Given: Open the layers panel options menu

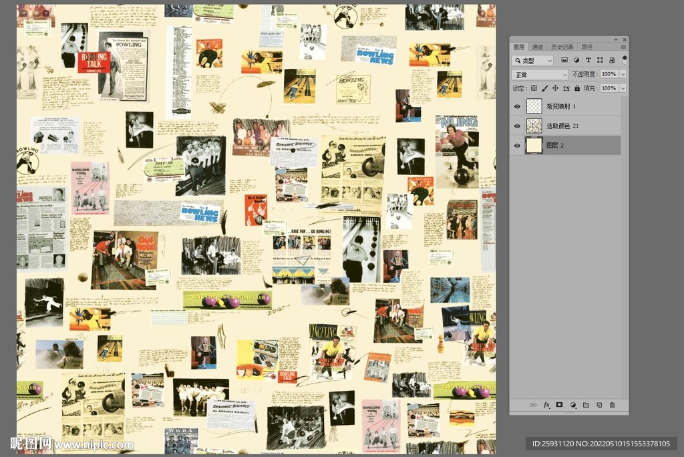Looking at the screenshot, I should (623, 47).
